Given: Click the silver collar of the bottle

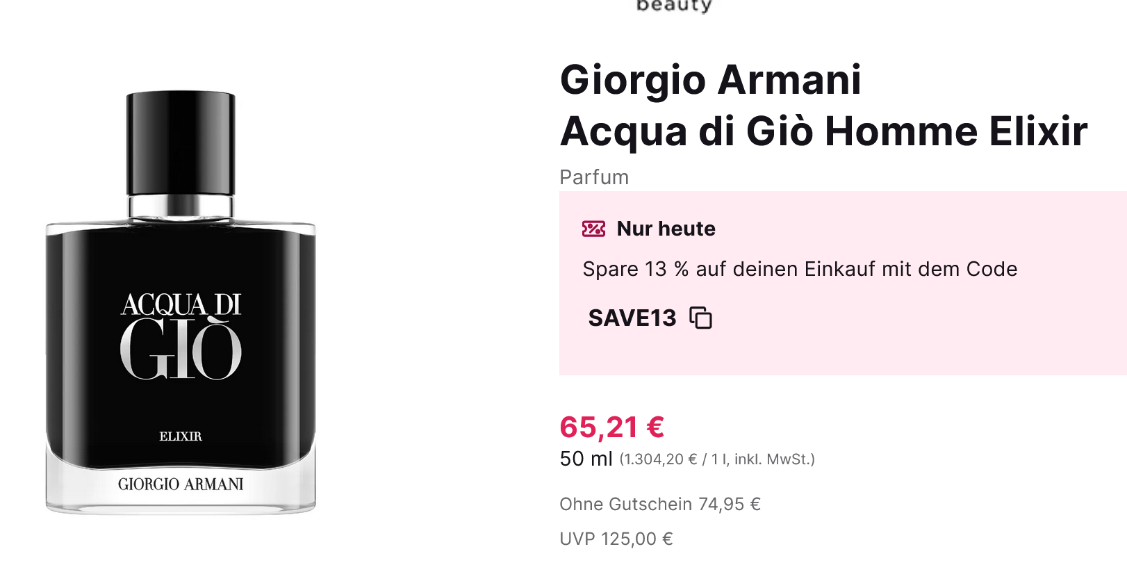Looking at the screenshot, I should tap(181, 206).
